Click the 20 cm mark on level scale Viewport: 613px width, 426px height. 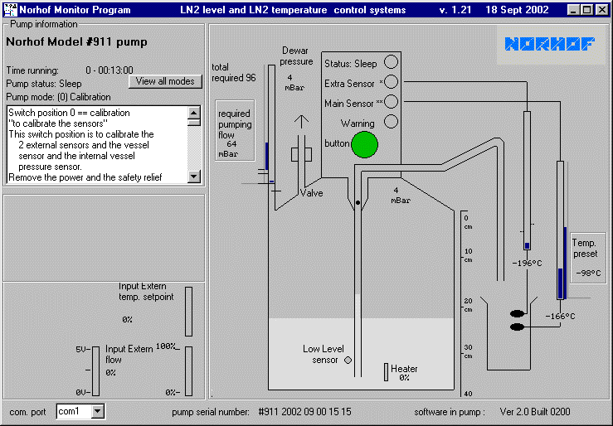tap(468, 305)
